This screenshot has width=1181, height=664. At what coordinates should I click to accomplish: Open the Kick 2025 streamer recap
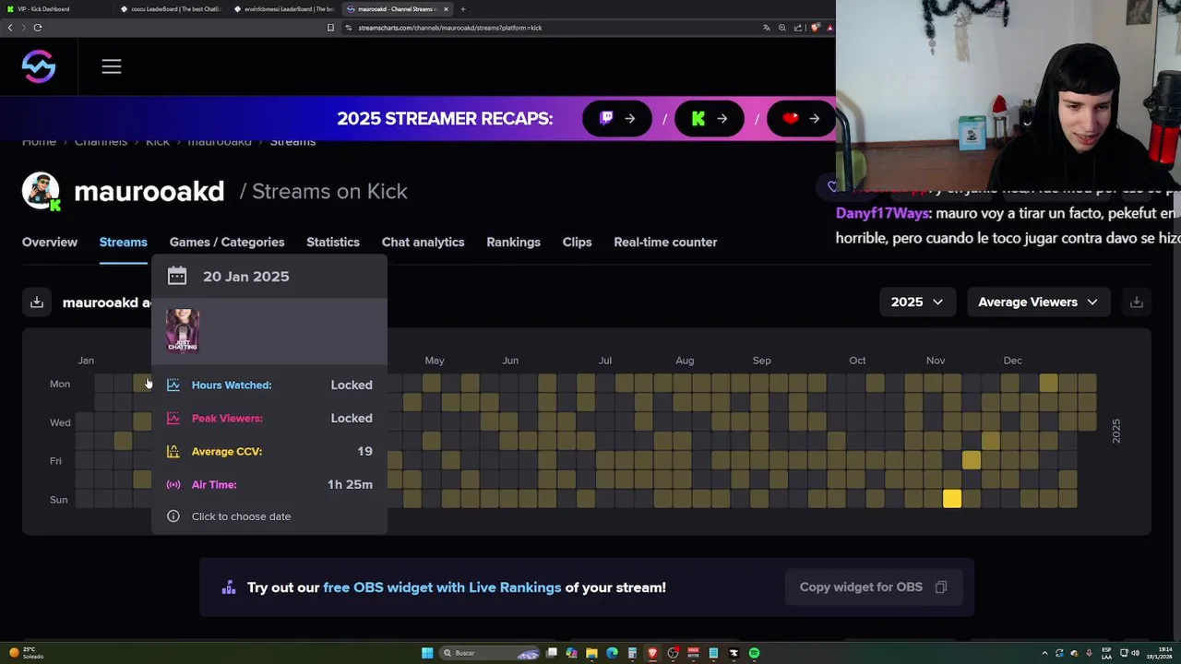click(x=710, y=118)
